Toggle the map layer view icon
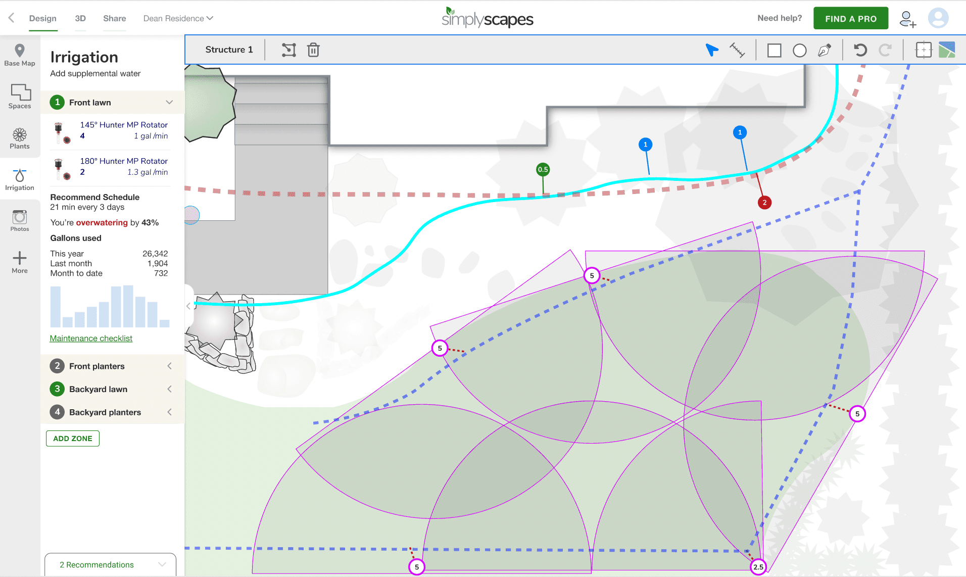 click(x=947, y=50)
